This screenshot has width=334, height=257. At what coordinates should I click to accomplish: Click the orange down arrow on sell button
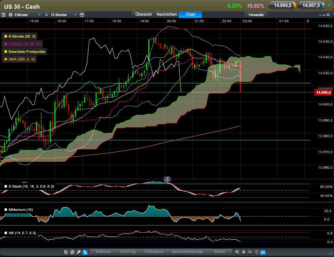(295, 5)
